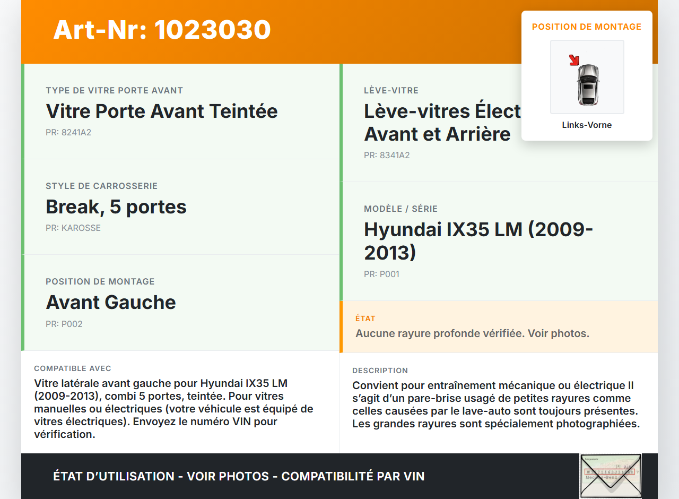Select the 'Avant et Arrière' window lifter line
679x499 pixels.
click(x=437, y=134)
